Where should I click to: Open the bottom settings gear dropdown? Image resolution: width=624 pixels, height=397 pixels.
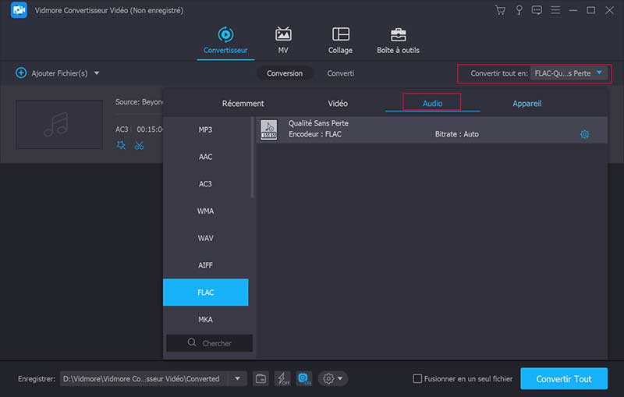(333, 379)
